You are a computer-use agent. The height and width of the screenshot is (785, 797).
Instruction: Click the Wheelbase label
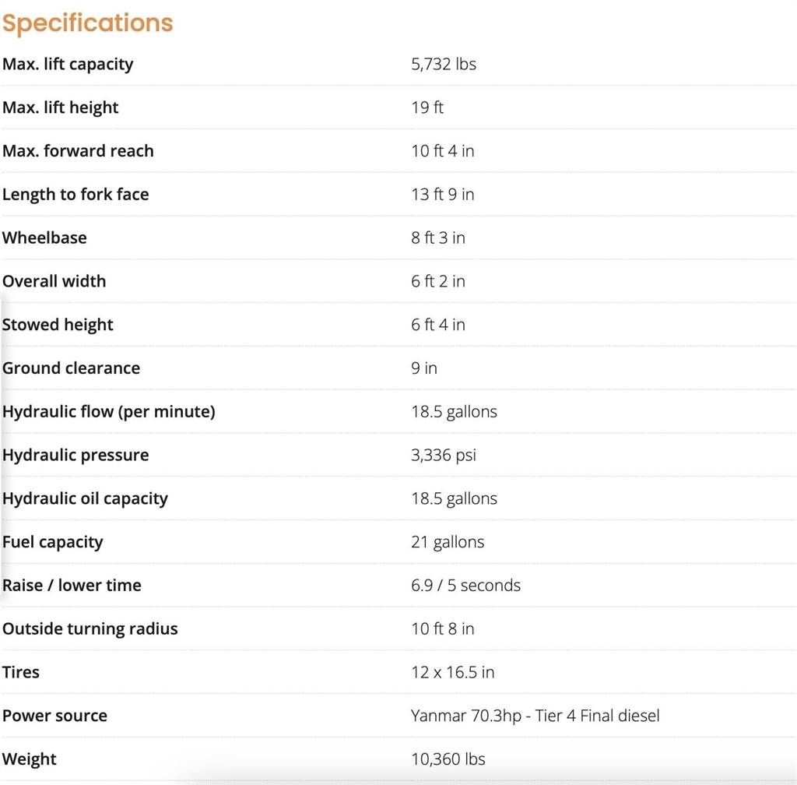(x=44, y=238)
